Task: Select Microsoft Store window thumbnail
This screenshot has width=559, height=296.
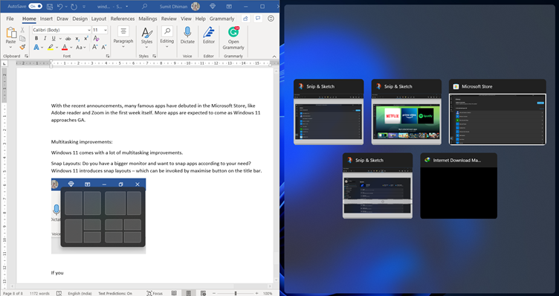Action: (x=497, y=112)
